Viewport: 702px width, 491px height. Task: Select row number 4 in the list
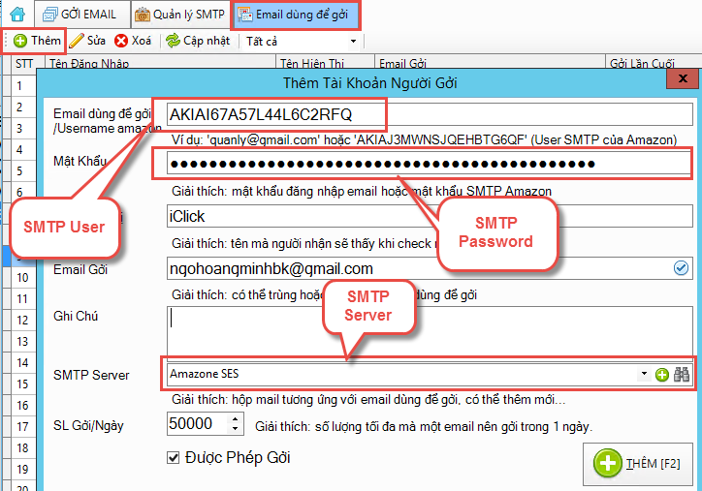coord(19,149)
